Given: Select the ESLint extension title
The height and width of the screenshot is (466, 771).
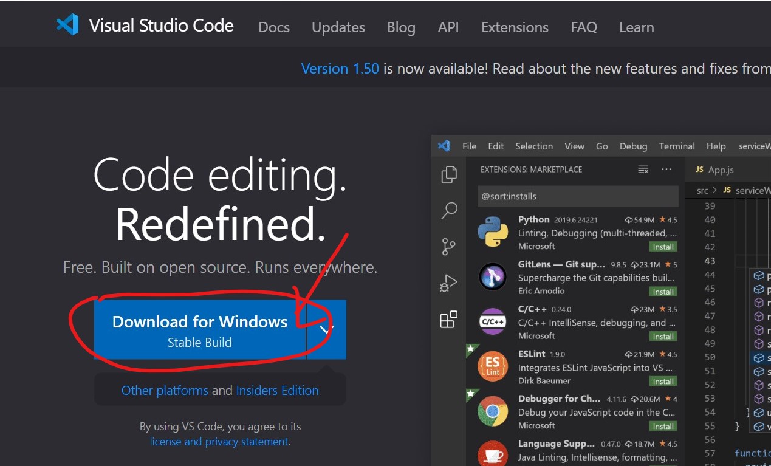Looking at the screenshot, I should click(x=532, y=354).
